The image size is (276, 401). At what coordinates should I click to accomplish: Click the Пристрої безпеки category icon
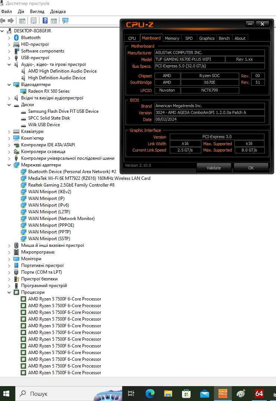tap(16, 279)
